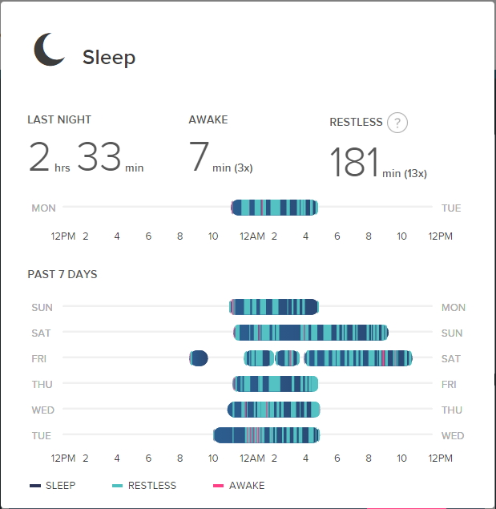The height and width of the screenshot is (509, 496).
Task: Open the Restless help question mark
Action: [x=397, y=123]
